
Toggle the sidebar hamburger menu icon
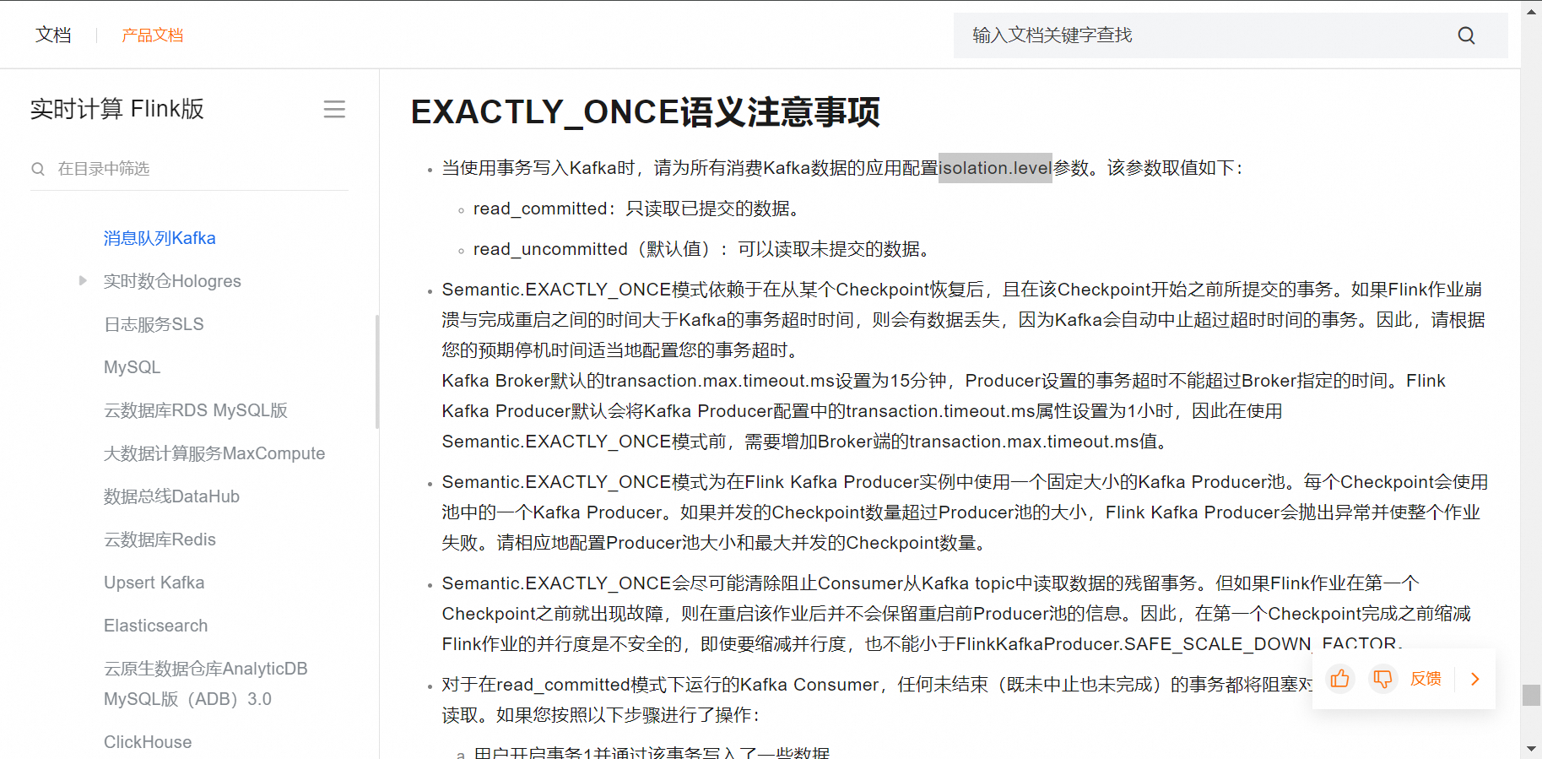click(334, 109)
